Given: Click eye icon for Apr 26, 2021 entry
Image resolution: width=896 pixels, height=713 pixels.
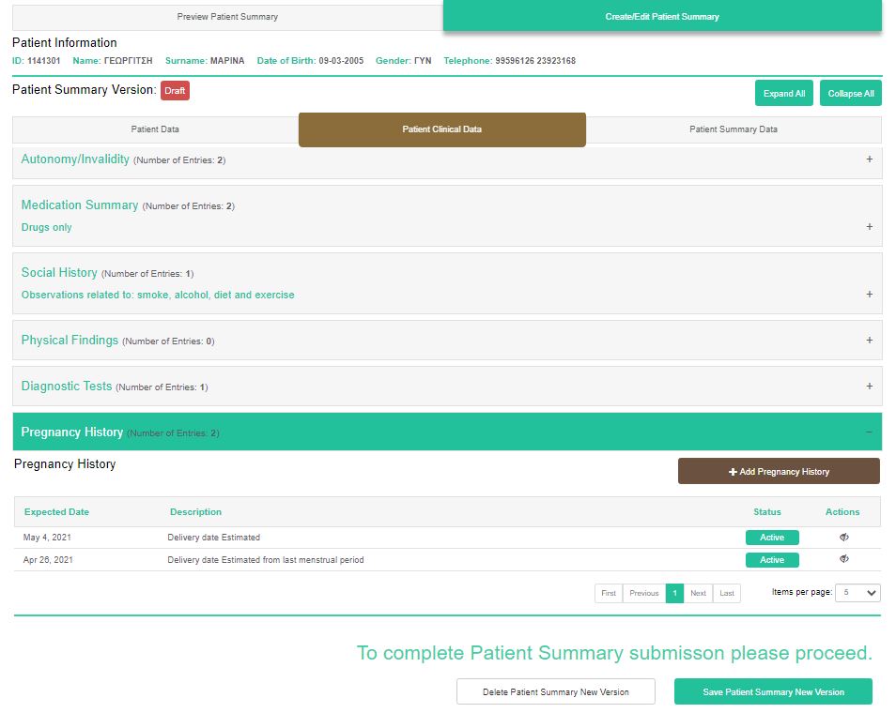Looking at the screenshot, I should tap(843, 559).
